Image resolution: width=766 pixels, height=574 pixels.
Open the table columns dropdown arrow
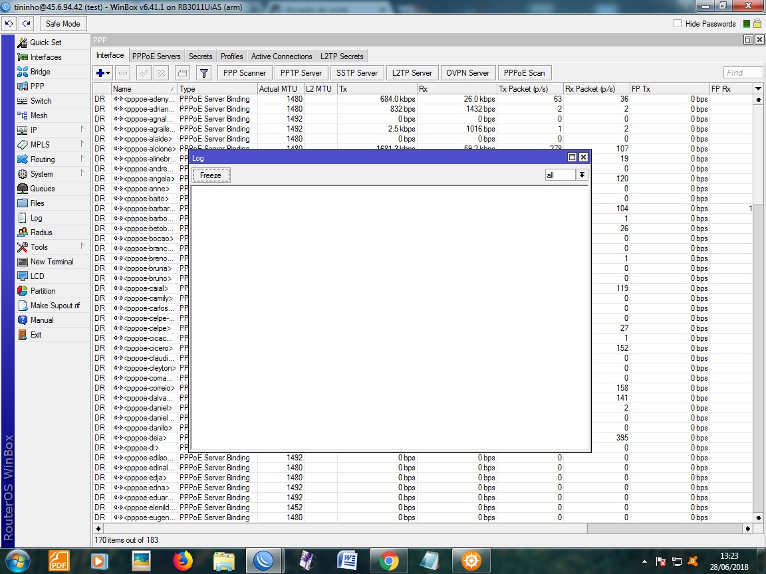point(758,89)
